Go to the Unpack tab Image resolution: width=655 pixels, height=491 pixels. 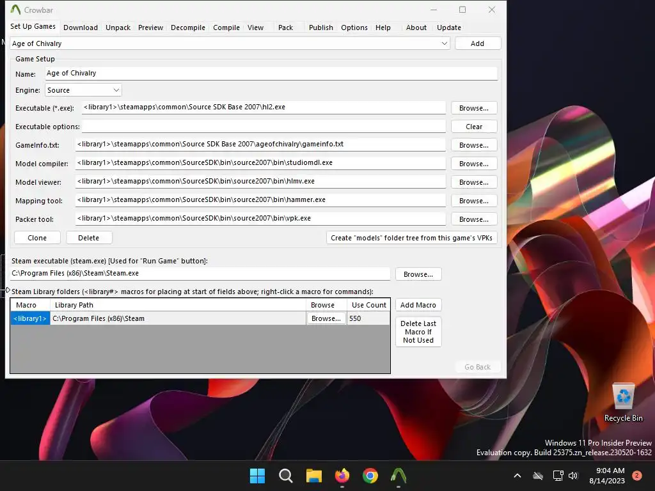(x=118, y=27)
